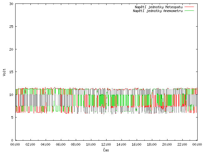The width and height of the screenshot is (203, 152).
Task: Click the x-axis time label 12:00
Action: point(106,144)
